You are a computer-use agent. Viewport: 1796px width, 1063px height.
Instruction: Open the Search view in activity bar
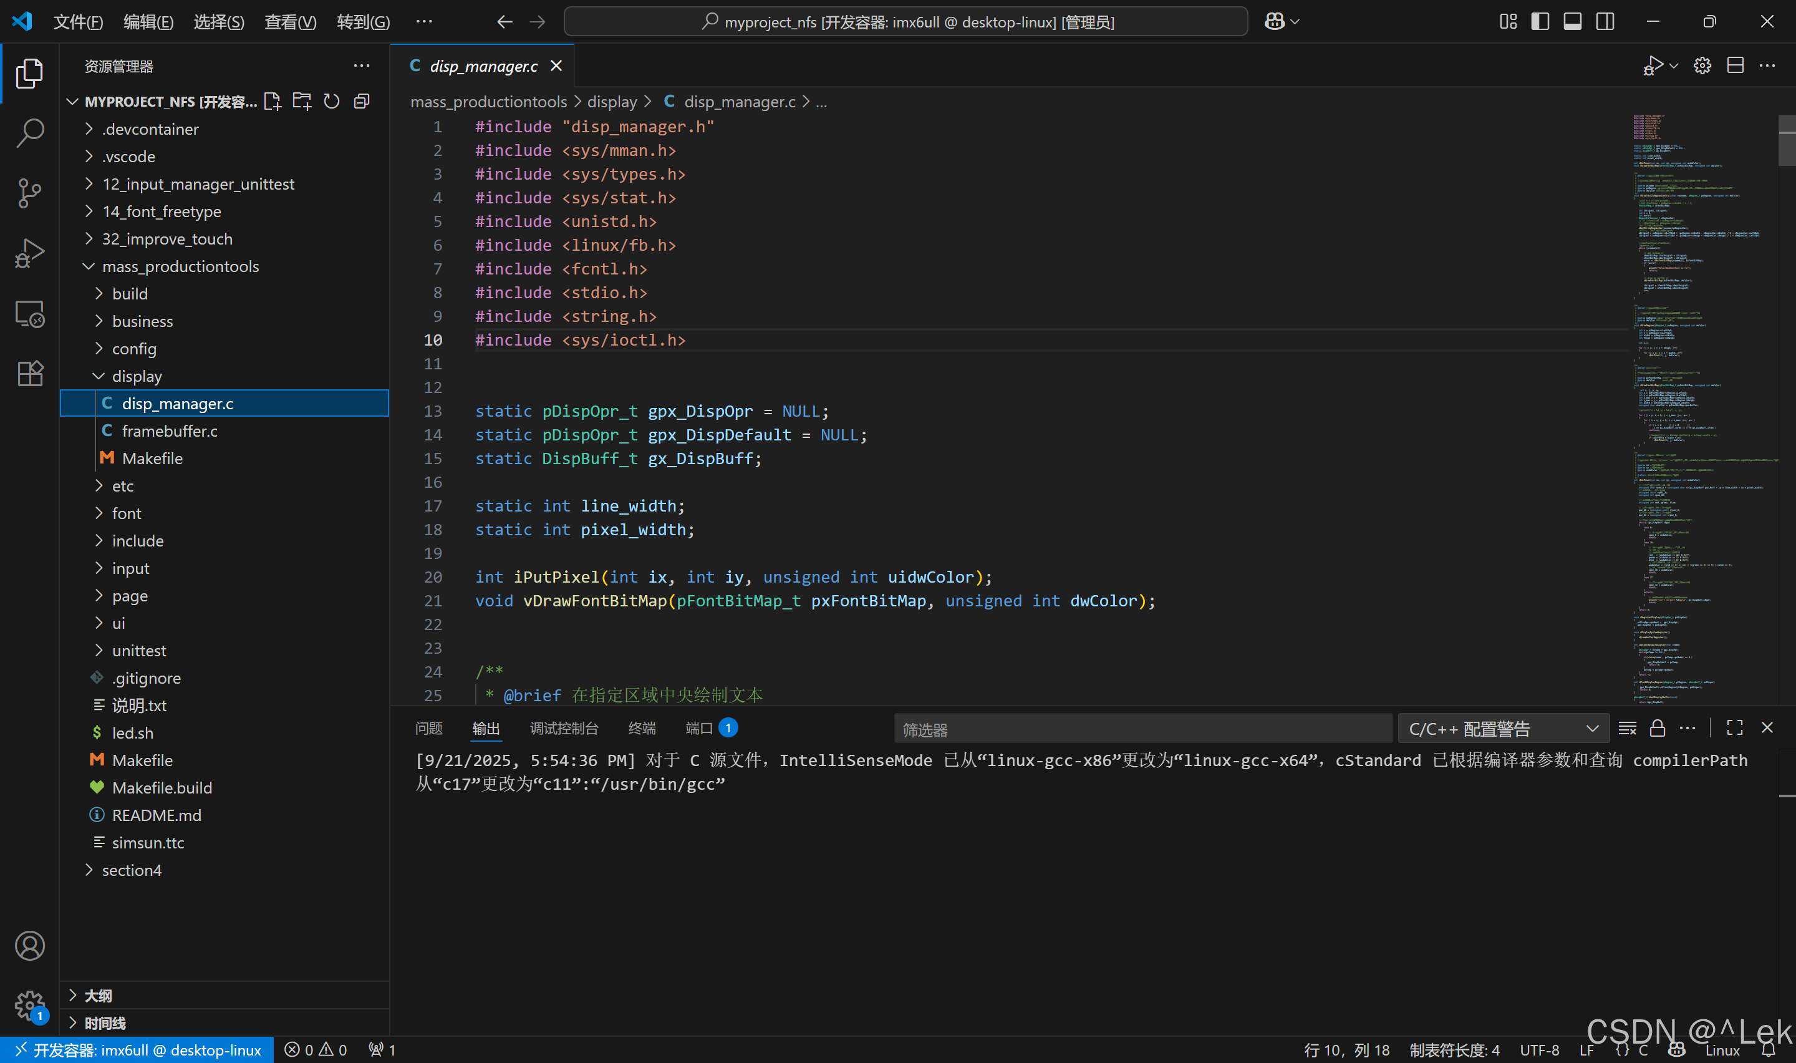click(x=29, y=133)
